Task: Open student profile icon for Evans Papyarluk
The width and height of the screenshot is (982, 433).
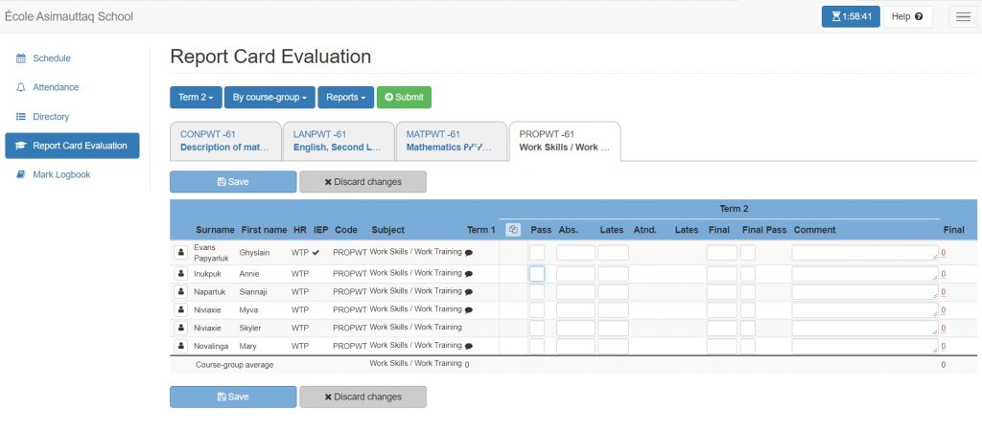Action: click(x=180, y=253)
